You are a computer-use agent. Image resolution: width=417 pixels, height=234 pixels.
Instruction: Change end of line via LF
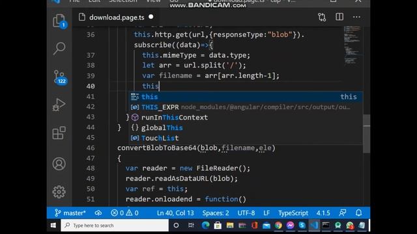pyautogui.click(x=266, y=213)
